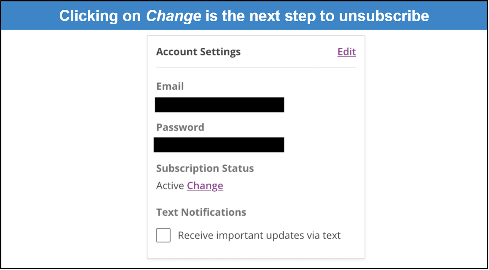Click the Account Settings heading
Image resolution: width=489 pixels, height=270 pixels.
(198, 52)
